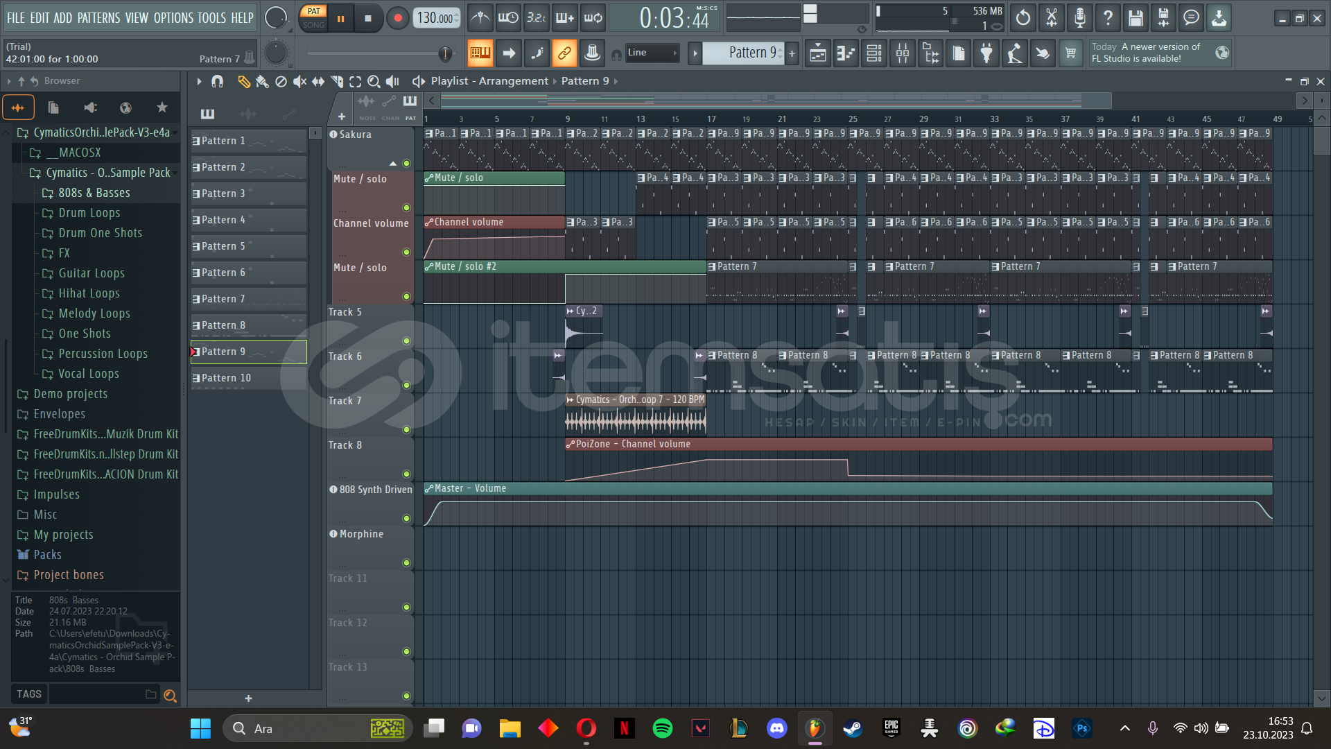Select the playlist Delete tool
This screenshot has height=749, width=1331.
point(281,82)
